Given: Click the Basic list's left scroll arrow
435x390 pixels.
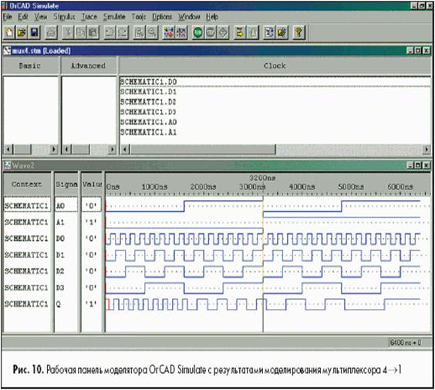Looking at the screenshot, I should pos(8,150).
